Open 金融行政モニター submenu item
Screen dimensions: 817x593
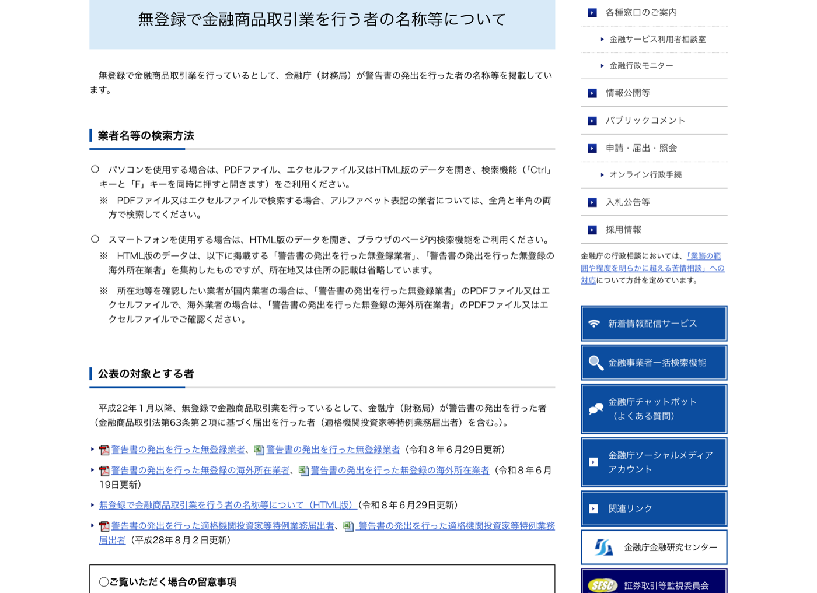[641, 66]
